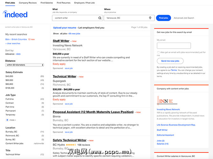Viewport: 213px width, 159px height.
Task: Click the magnifier icon in What field
Action: pyautogui.click(x=100, y=18)
